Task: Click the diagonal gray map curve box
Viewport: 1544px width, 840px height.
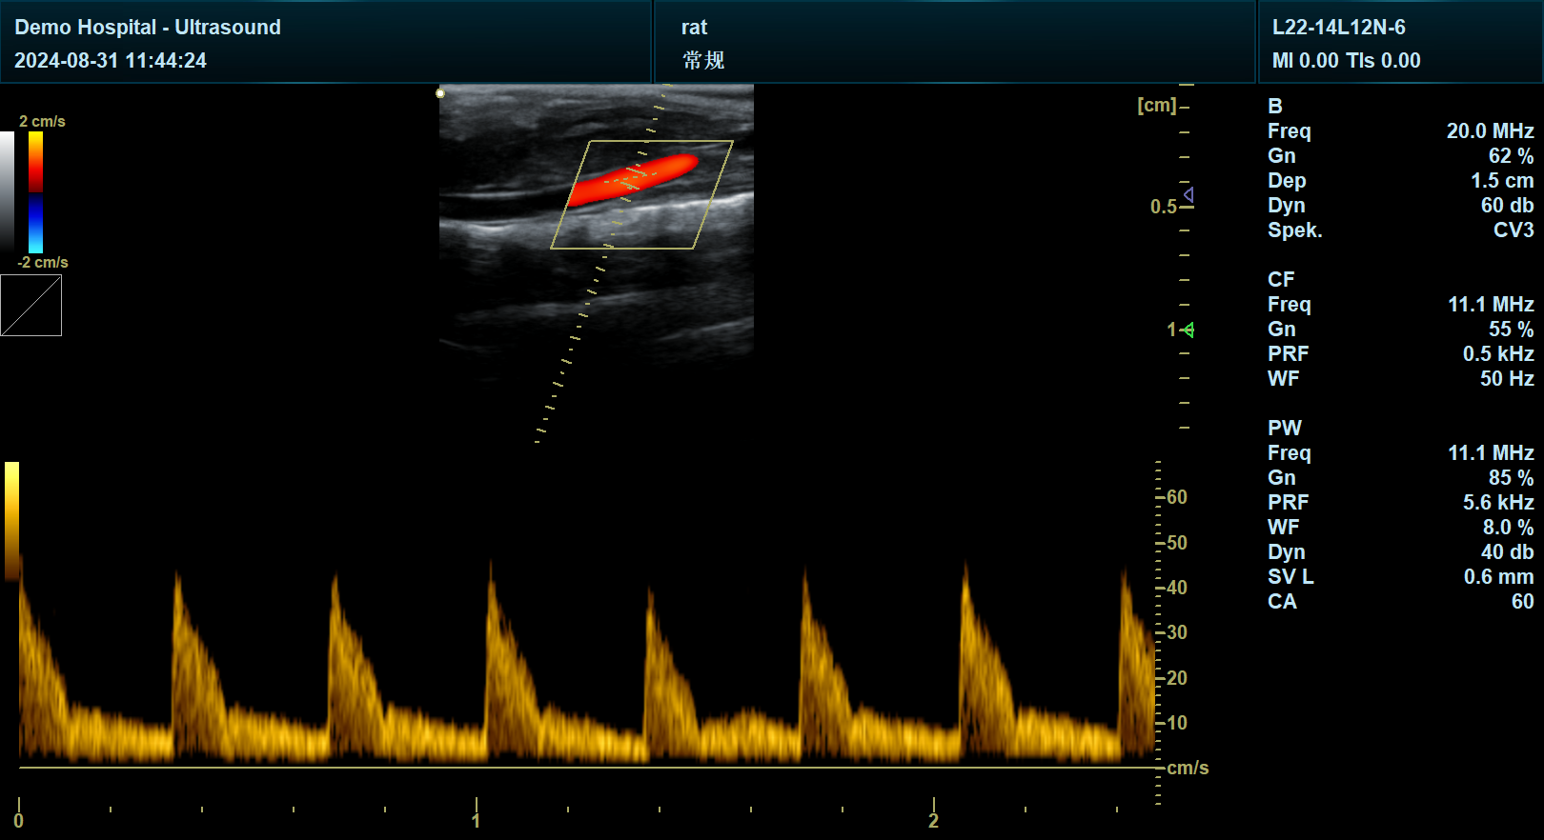Action: pos(31,306)
